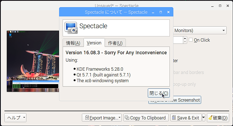
Task: Open the ヘルプ dropdown menu
Action: [15, 118]
